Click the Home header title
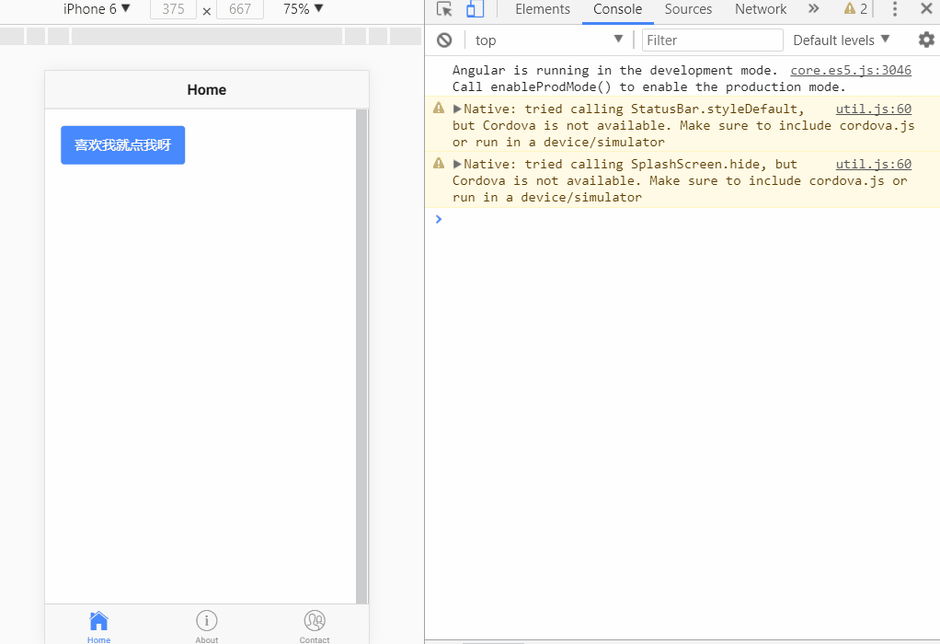Screen dimensions: 940x644 (207, 90)
